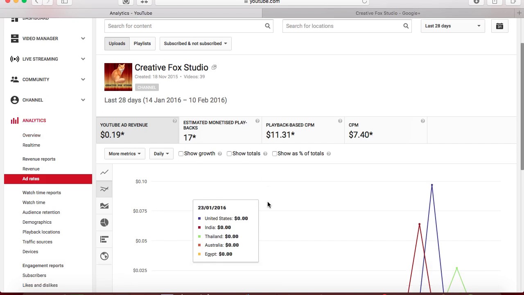
Task: Select YouTube Ad Revenue metric tab
Action: point(138,130)
